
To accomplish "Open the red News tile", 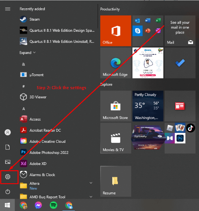I will pos(180,106).
